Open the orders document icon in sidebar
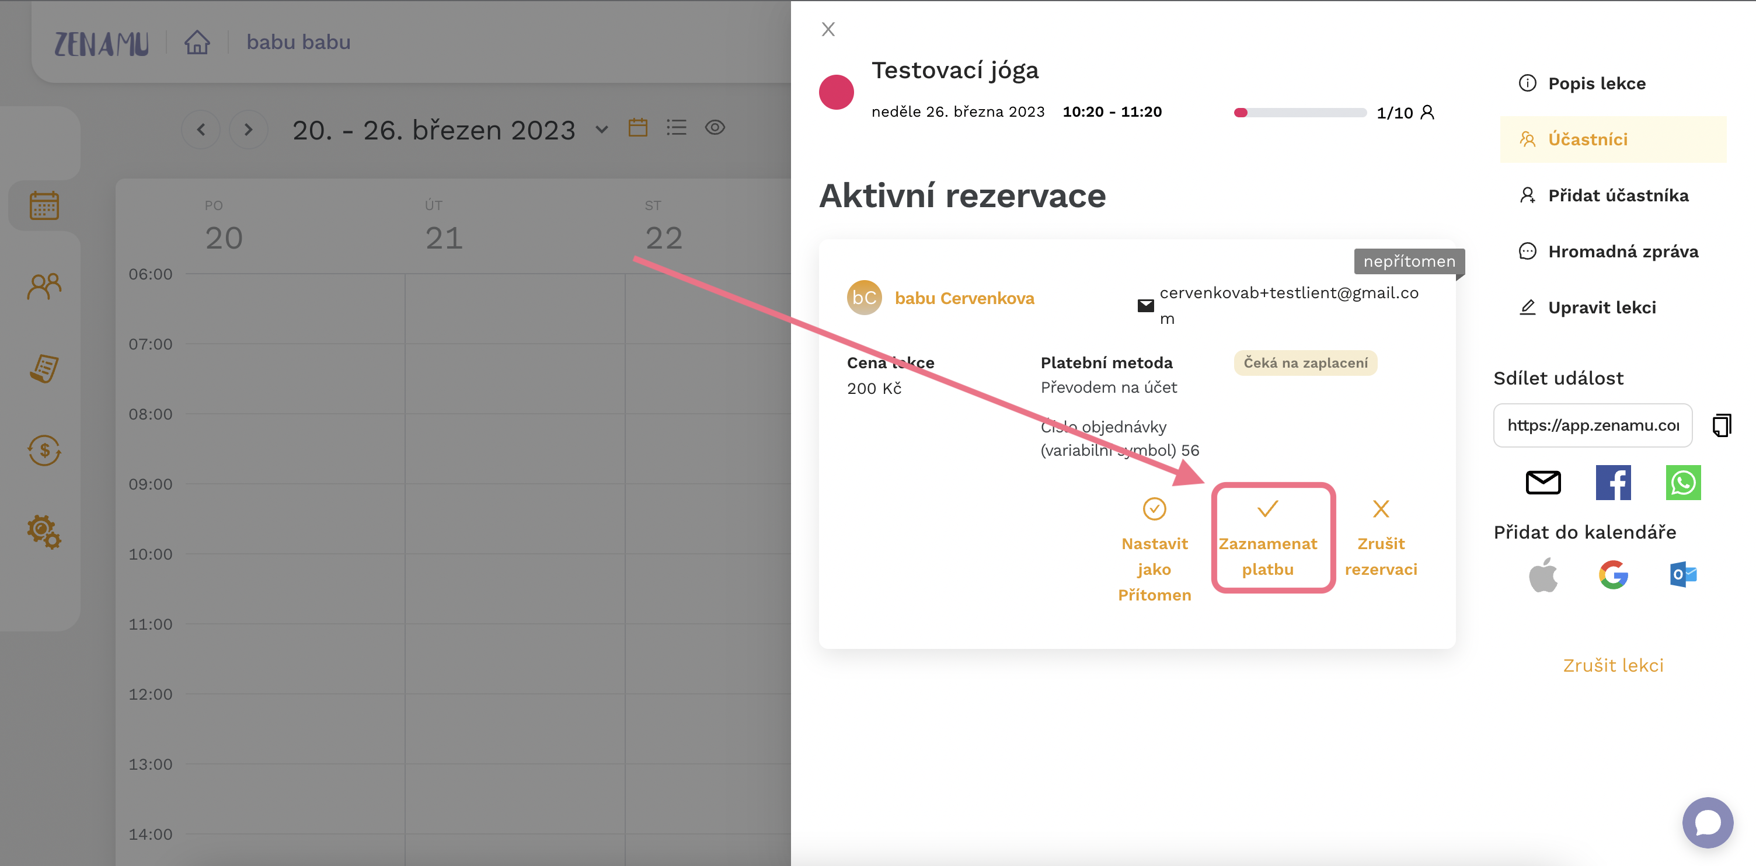1756x866 pixels. pos(44,368)
